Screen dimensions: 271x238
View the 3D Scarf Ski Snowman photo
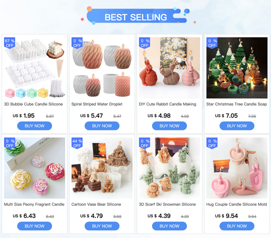point(169,168)
